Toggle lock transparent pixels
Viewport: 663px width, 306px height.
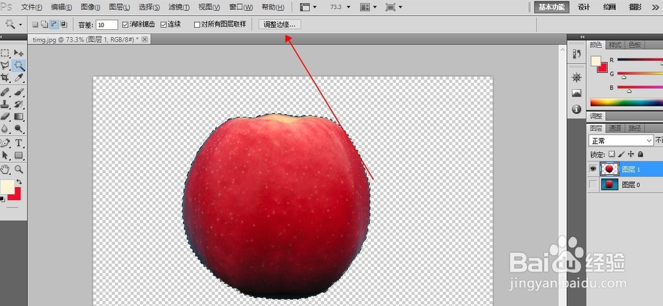[x=612, y=154]
